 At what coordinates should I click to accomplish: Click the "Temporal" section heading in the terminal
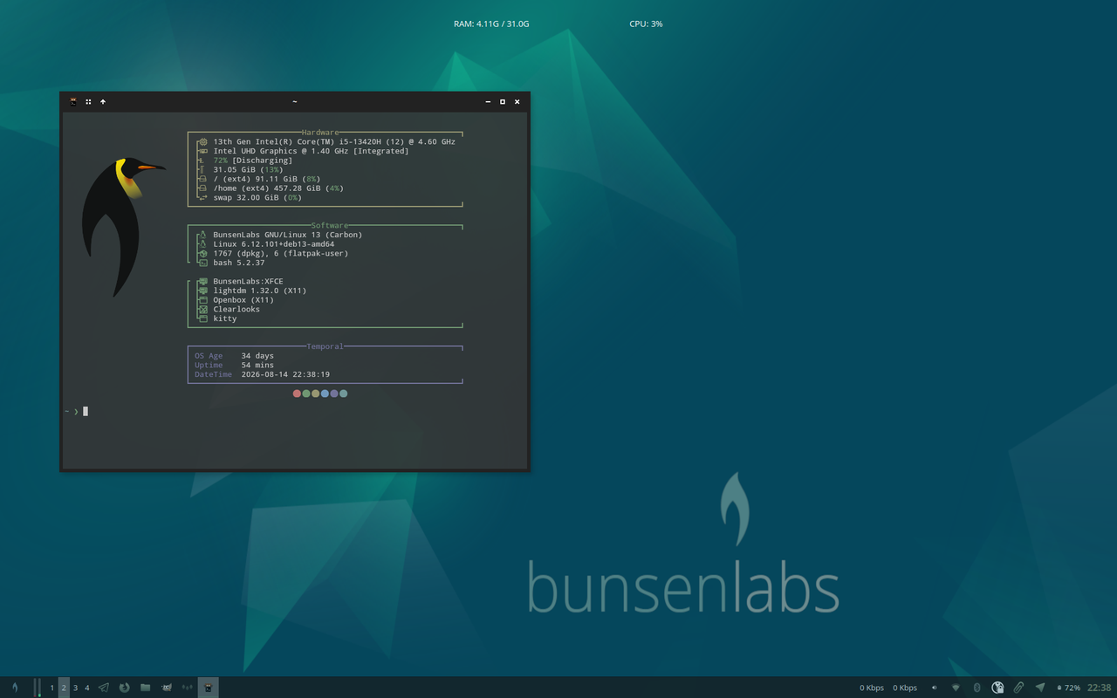(x=325, y=346)
